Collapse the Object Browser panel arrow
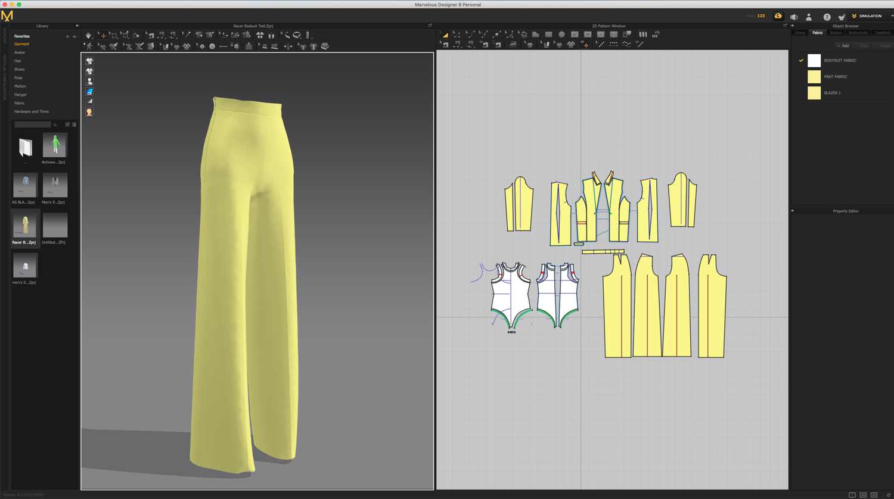This screenshot has height=499, width=894. point(793,26)
